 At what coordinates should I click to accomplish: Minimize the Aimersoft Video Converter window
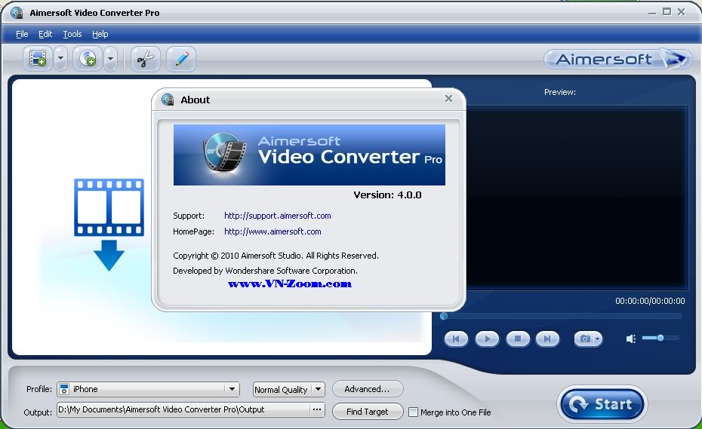click(x=652, y=13)
